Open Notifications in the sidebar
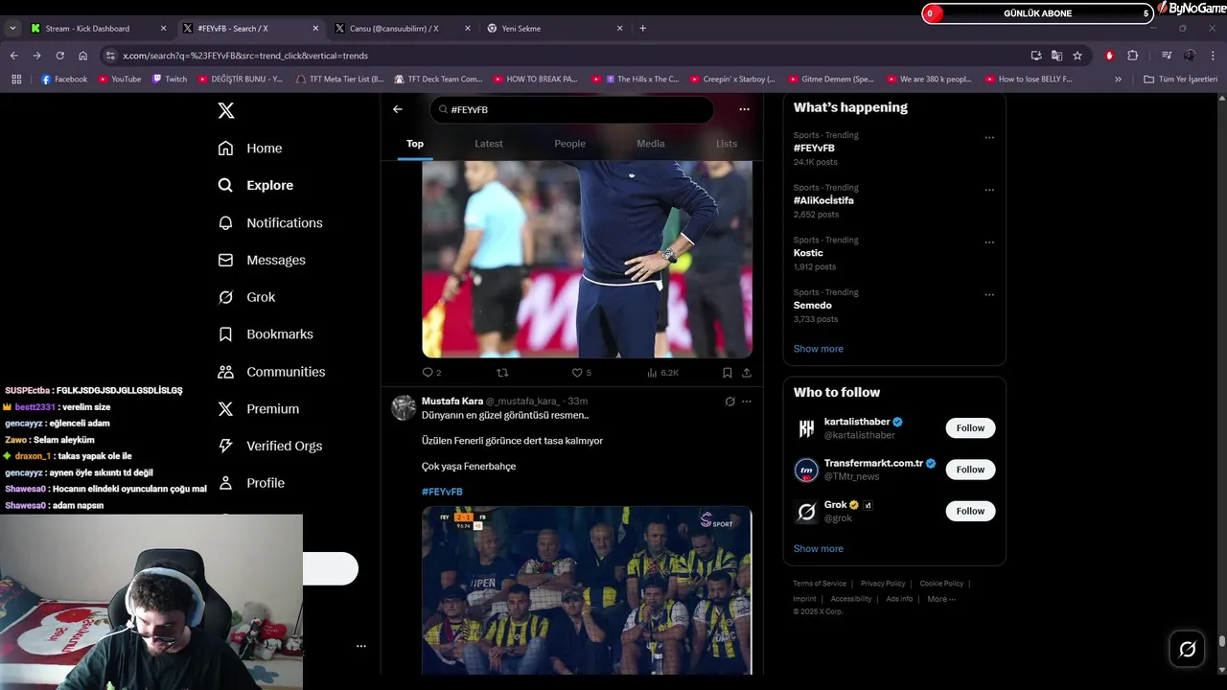The width and height of the screenshot is (1227, 690). (270, 222)
